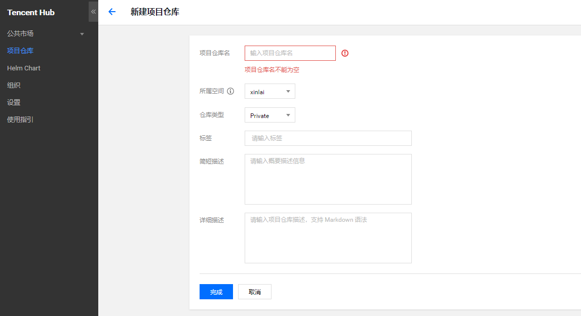Click the 标签 input field
This screenshot has width=581, height=316.
328,138
